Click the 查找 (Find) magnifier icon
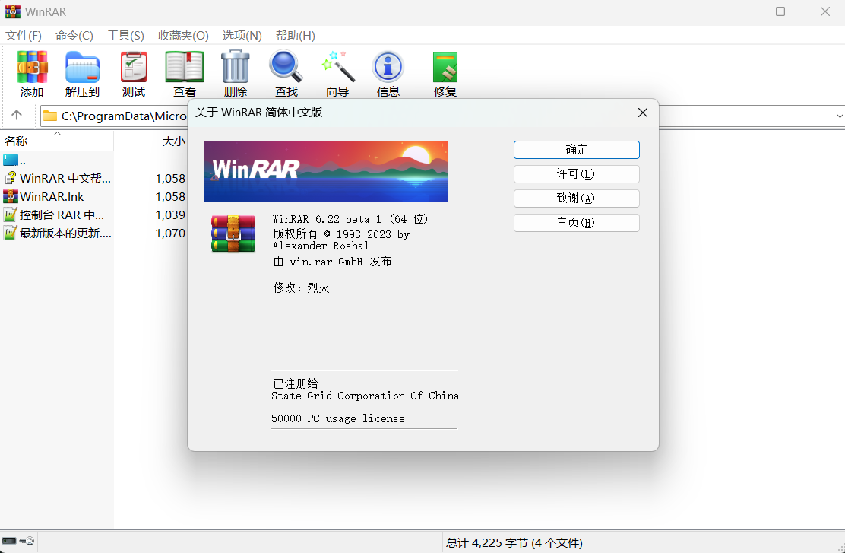845x553 pixels. click(286, 68)
